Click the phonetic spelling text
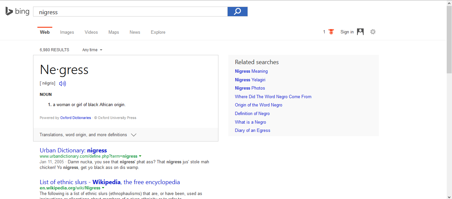The image size is (452, 199). click(48, 83)
